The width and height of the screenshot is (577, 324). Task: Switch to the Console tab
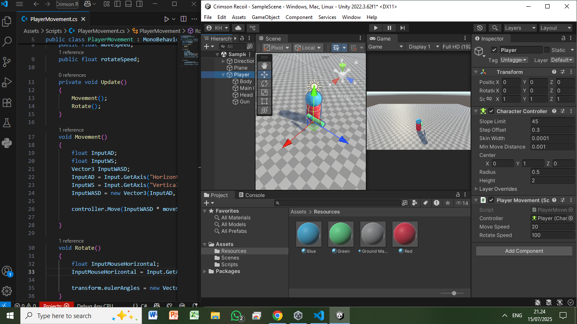[x=252, y=195]
